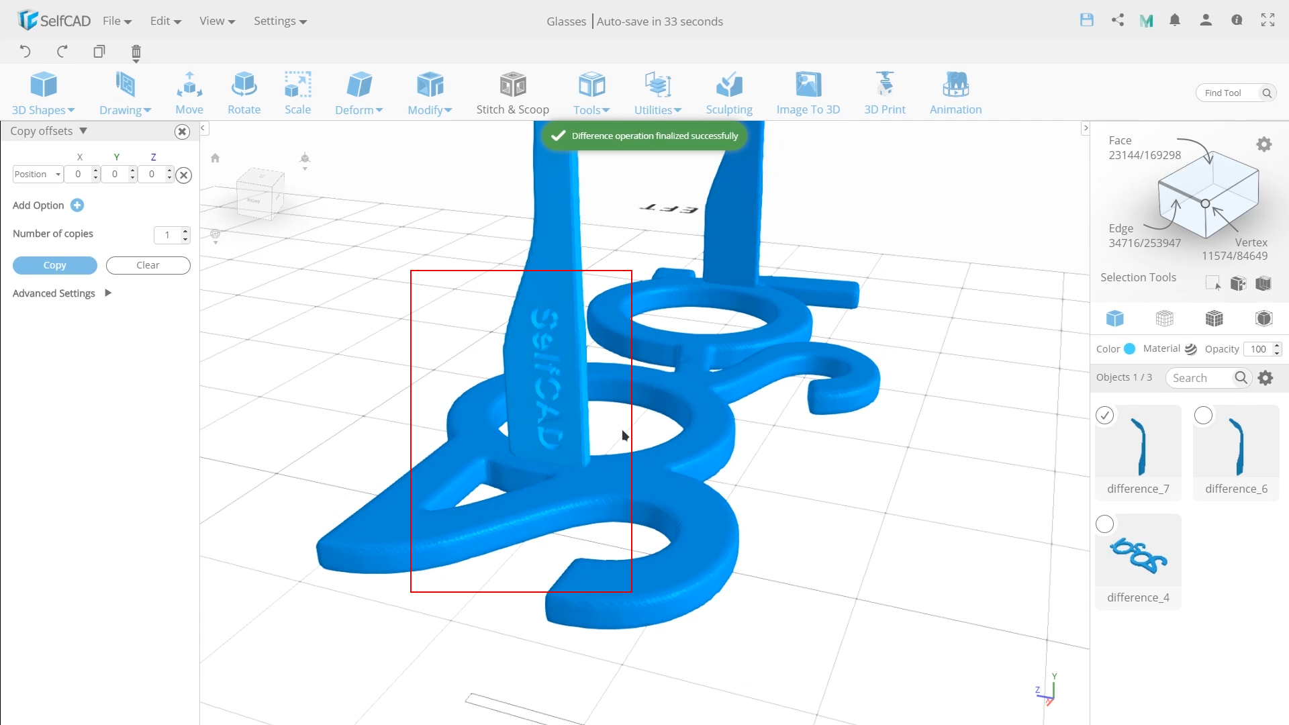Open the 3D Shapes tool menu
The height and width of the screenshot is (725, 1289).
44,93
